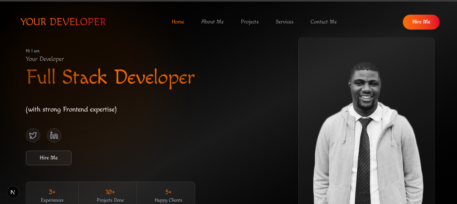Go to the Contact Me page
457x204 pixels.
click(x=324, y=22)
